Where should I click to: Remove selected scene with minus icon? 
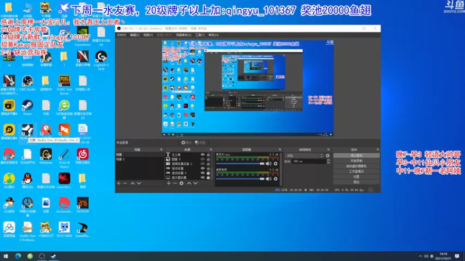coord(125,183)
